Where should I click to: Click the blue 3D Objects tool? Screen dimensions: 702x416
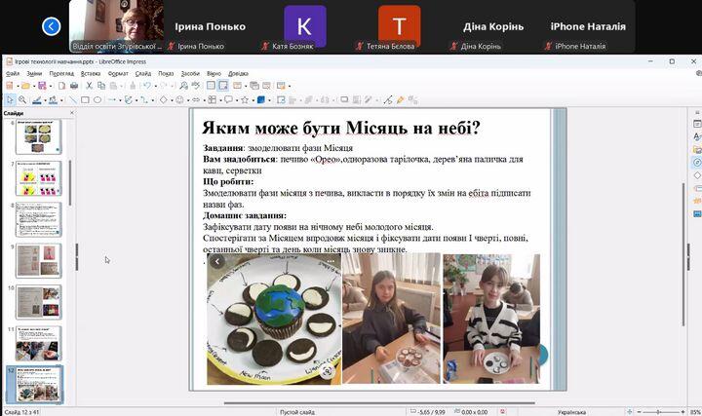click(261, 99)
